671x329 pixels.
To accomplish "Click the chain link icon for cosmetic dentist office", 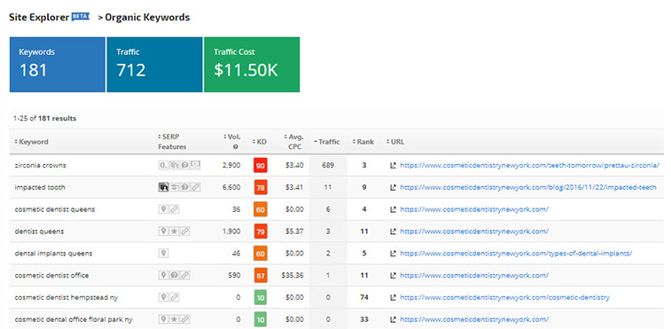I will click(x=184, y=275).
